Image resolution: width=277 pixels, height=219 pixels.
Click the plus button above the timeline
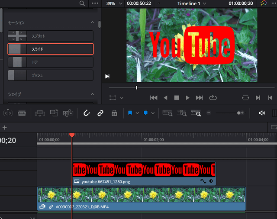point(5,128)
